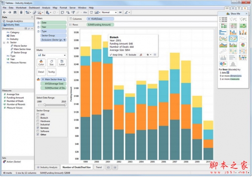Select the heat map chart in Show Me
252x177 pixels.
(223, 26)
